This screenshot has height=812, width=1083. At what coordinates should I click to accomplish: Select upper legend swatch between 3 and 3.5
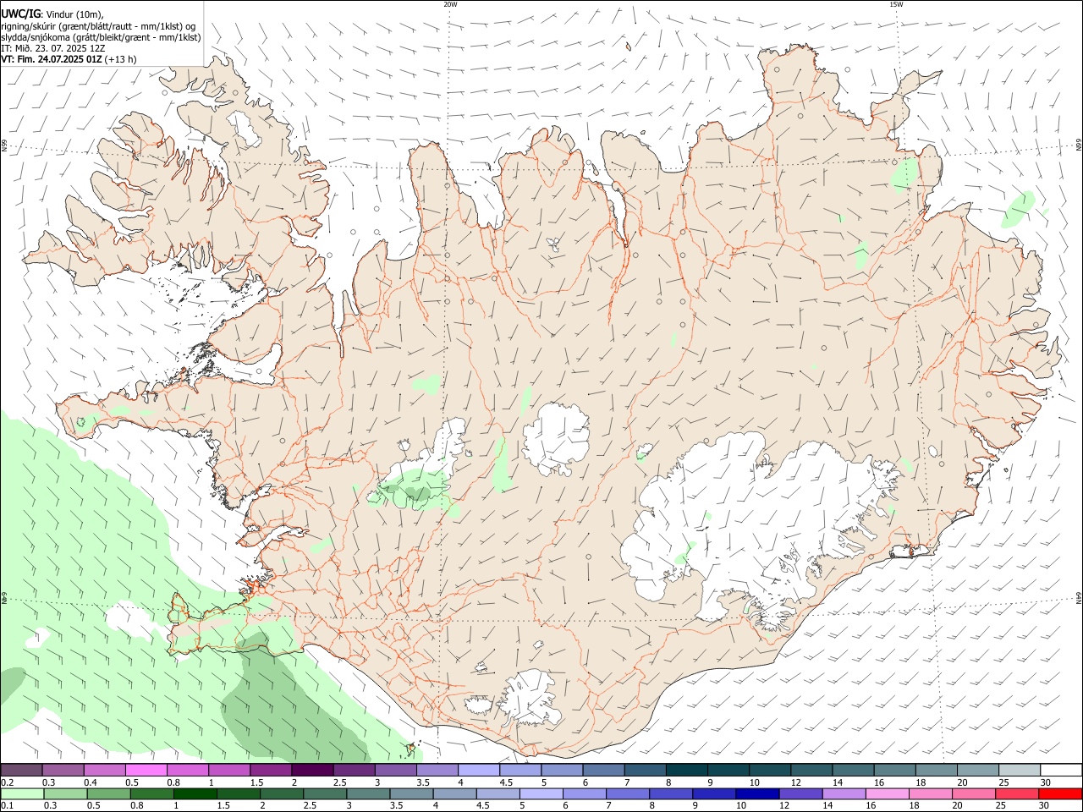tap(395, 770)
